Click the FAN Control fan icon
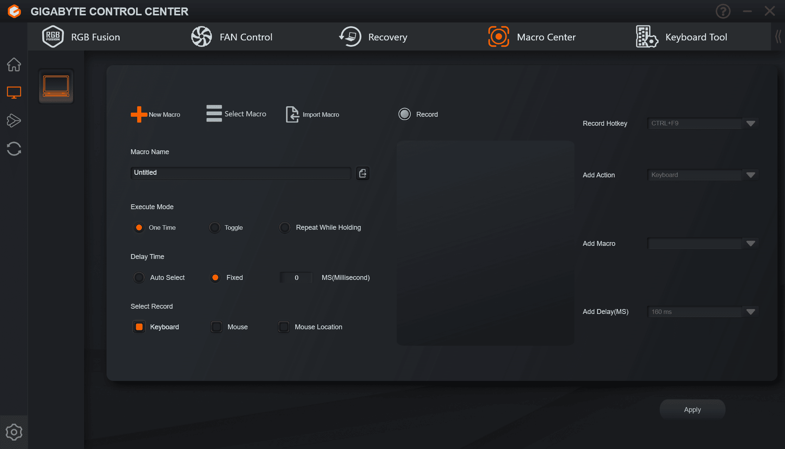This screenshot has height=449, width=785. pyautogui.click(x=201, y=37)
